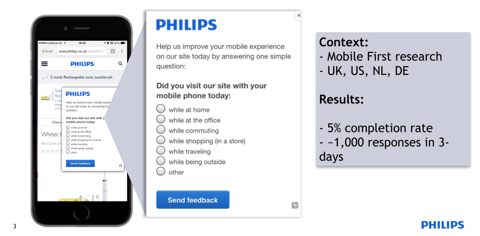480x236 pixels.
Task: Select the "while at home" option
Action: (161, 110)
